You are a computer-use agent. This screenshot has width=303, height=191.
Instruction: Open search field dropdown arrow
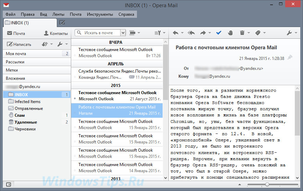click(x=123, y=33)
